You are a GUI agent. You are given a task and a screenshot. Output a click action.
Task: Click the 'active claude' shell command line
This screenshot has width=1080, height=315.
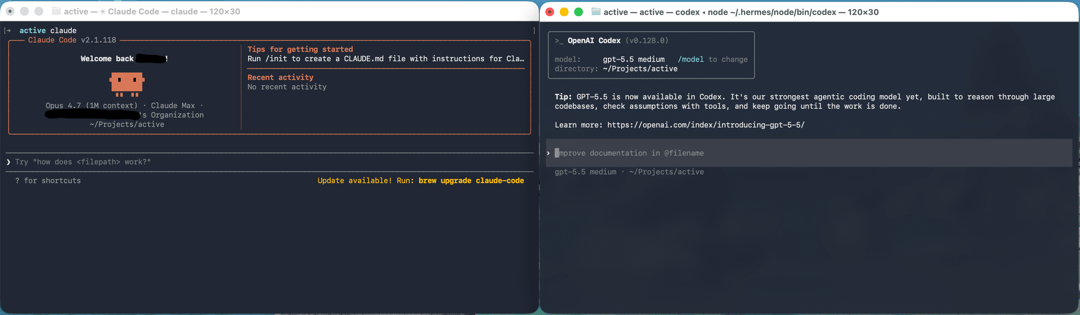click(48, 31)
